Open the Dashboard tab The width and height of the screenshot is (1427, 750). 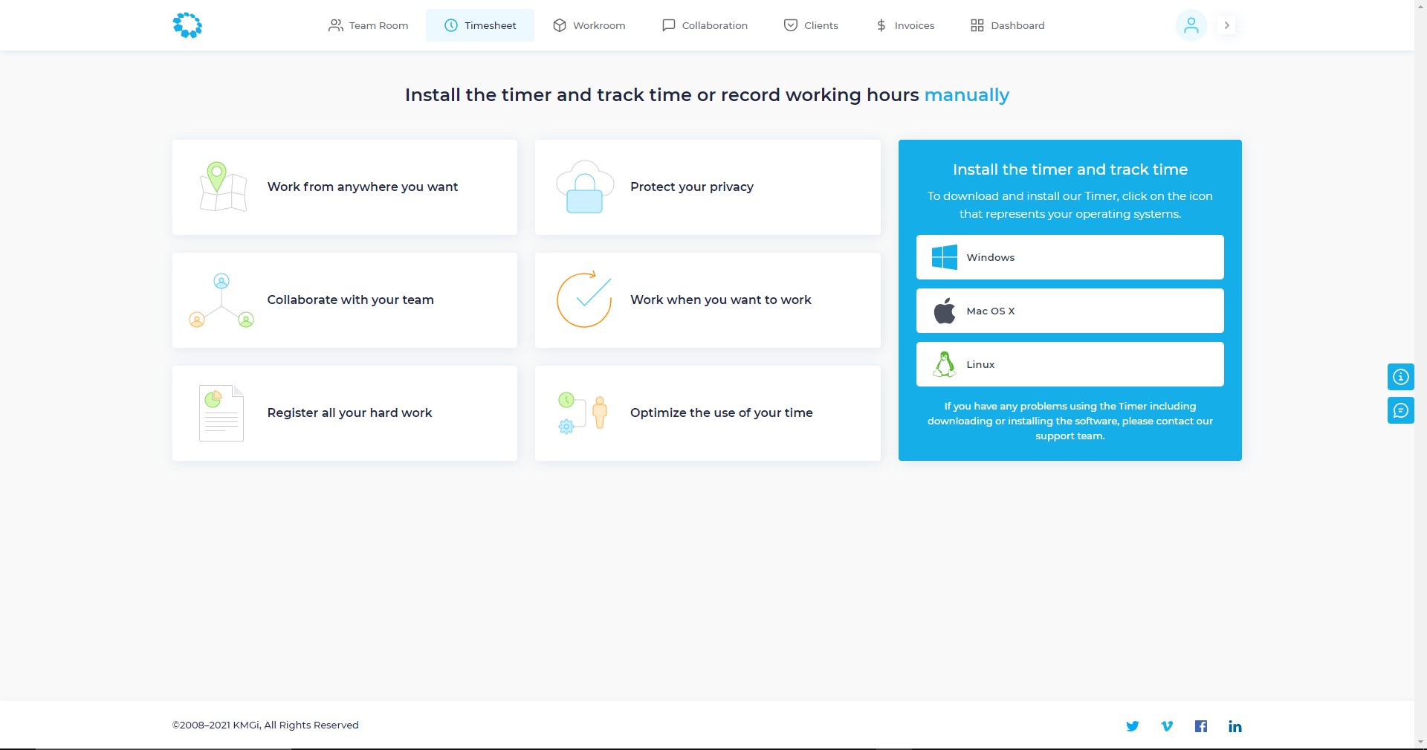[x=1007, y=25]
